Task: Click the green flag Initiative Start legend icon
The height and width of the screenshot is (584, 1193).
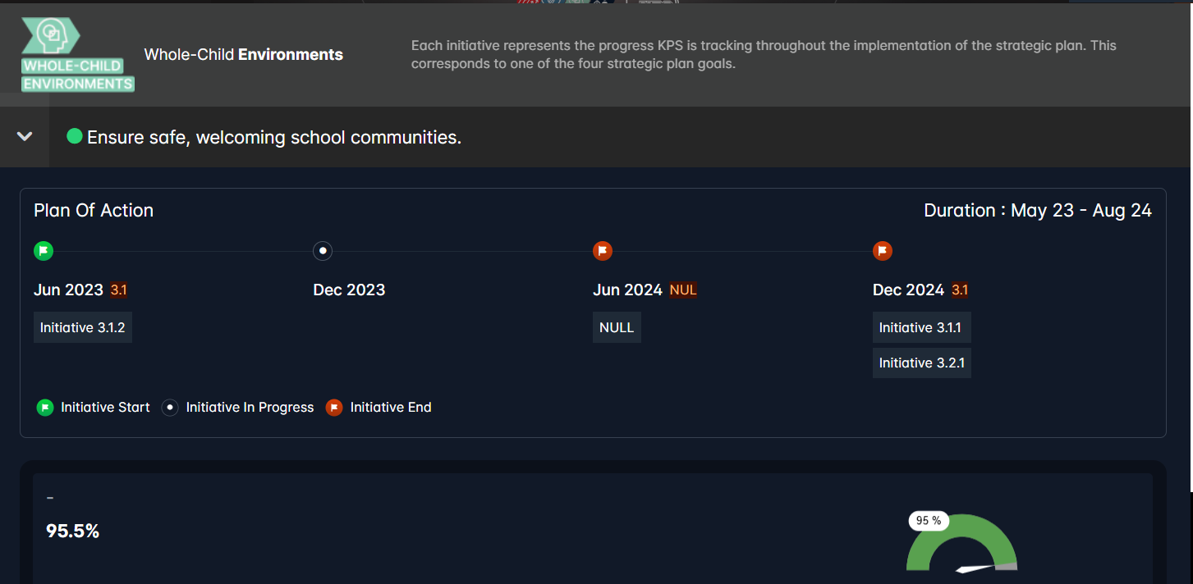Action: (x=45, y=407)
